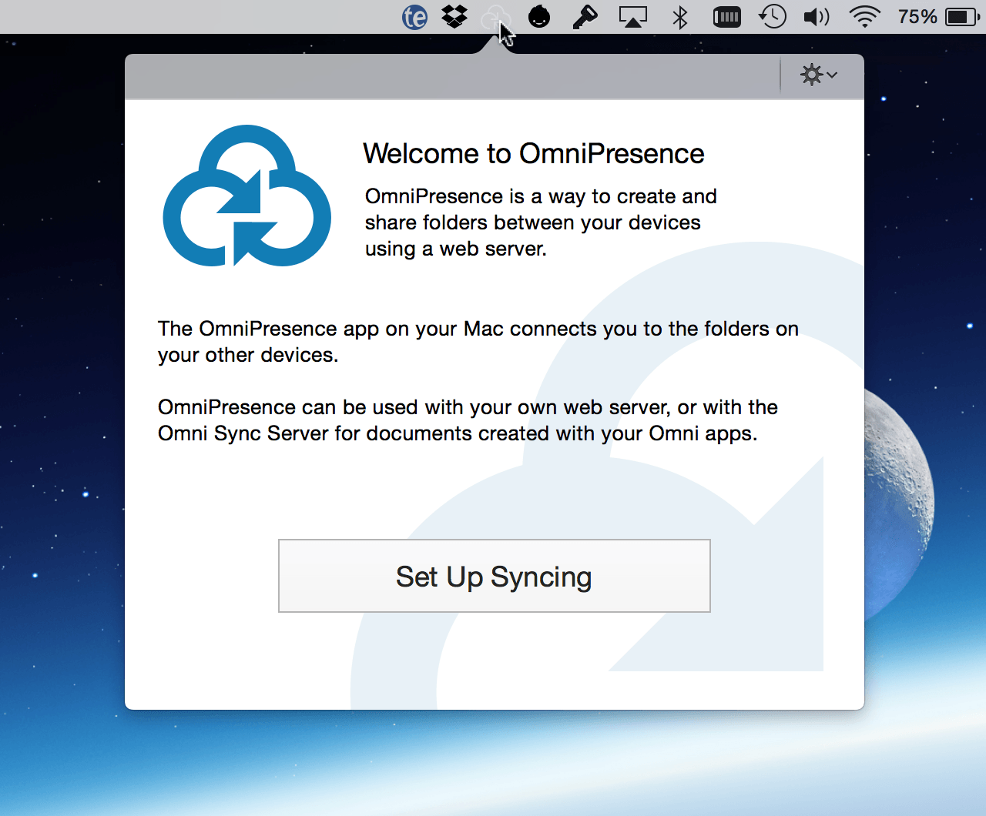Open the Wi-Fi status menu
This screenshot has width=986, height=816.
864,16
